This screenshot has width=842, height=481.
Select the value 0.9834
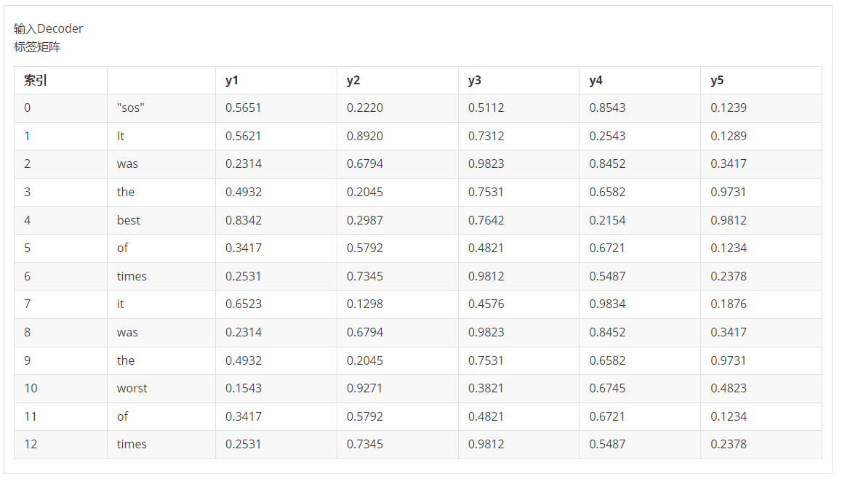tap(607, 304)
